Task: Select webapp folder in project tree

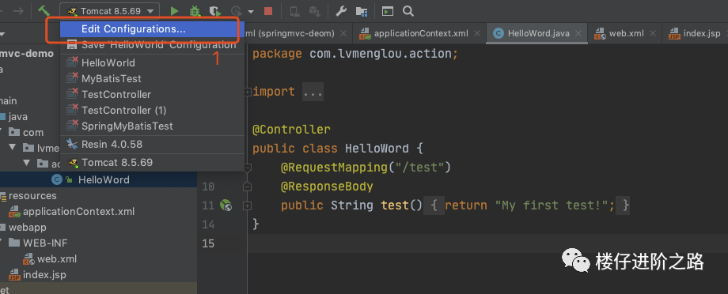Action: 27,228
